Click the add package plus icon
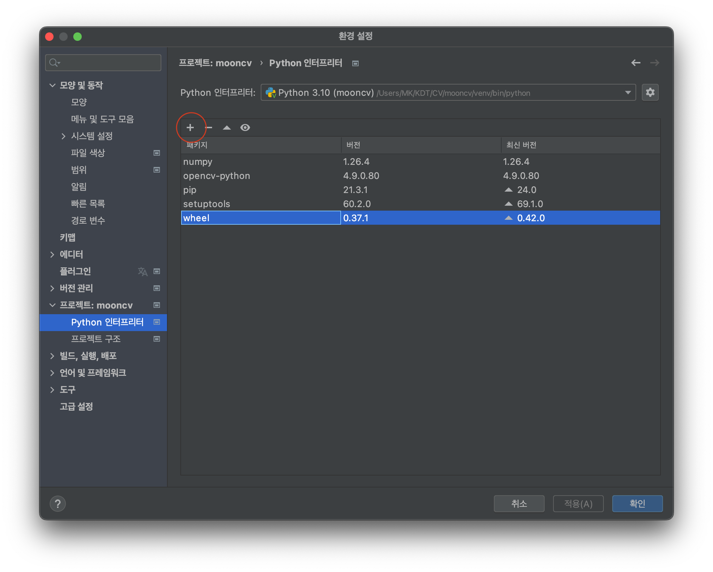This screenshot has height=572, width=713. click(x=190, y=128)
